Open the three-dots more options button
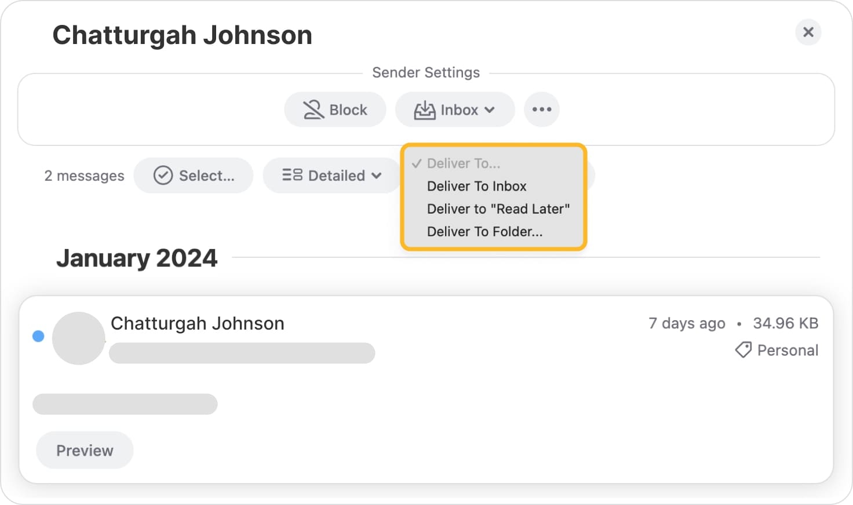 [x=541, y=109]
